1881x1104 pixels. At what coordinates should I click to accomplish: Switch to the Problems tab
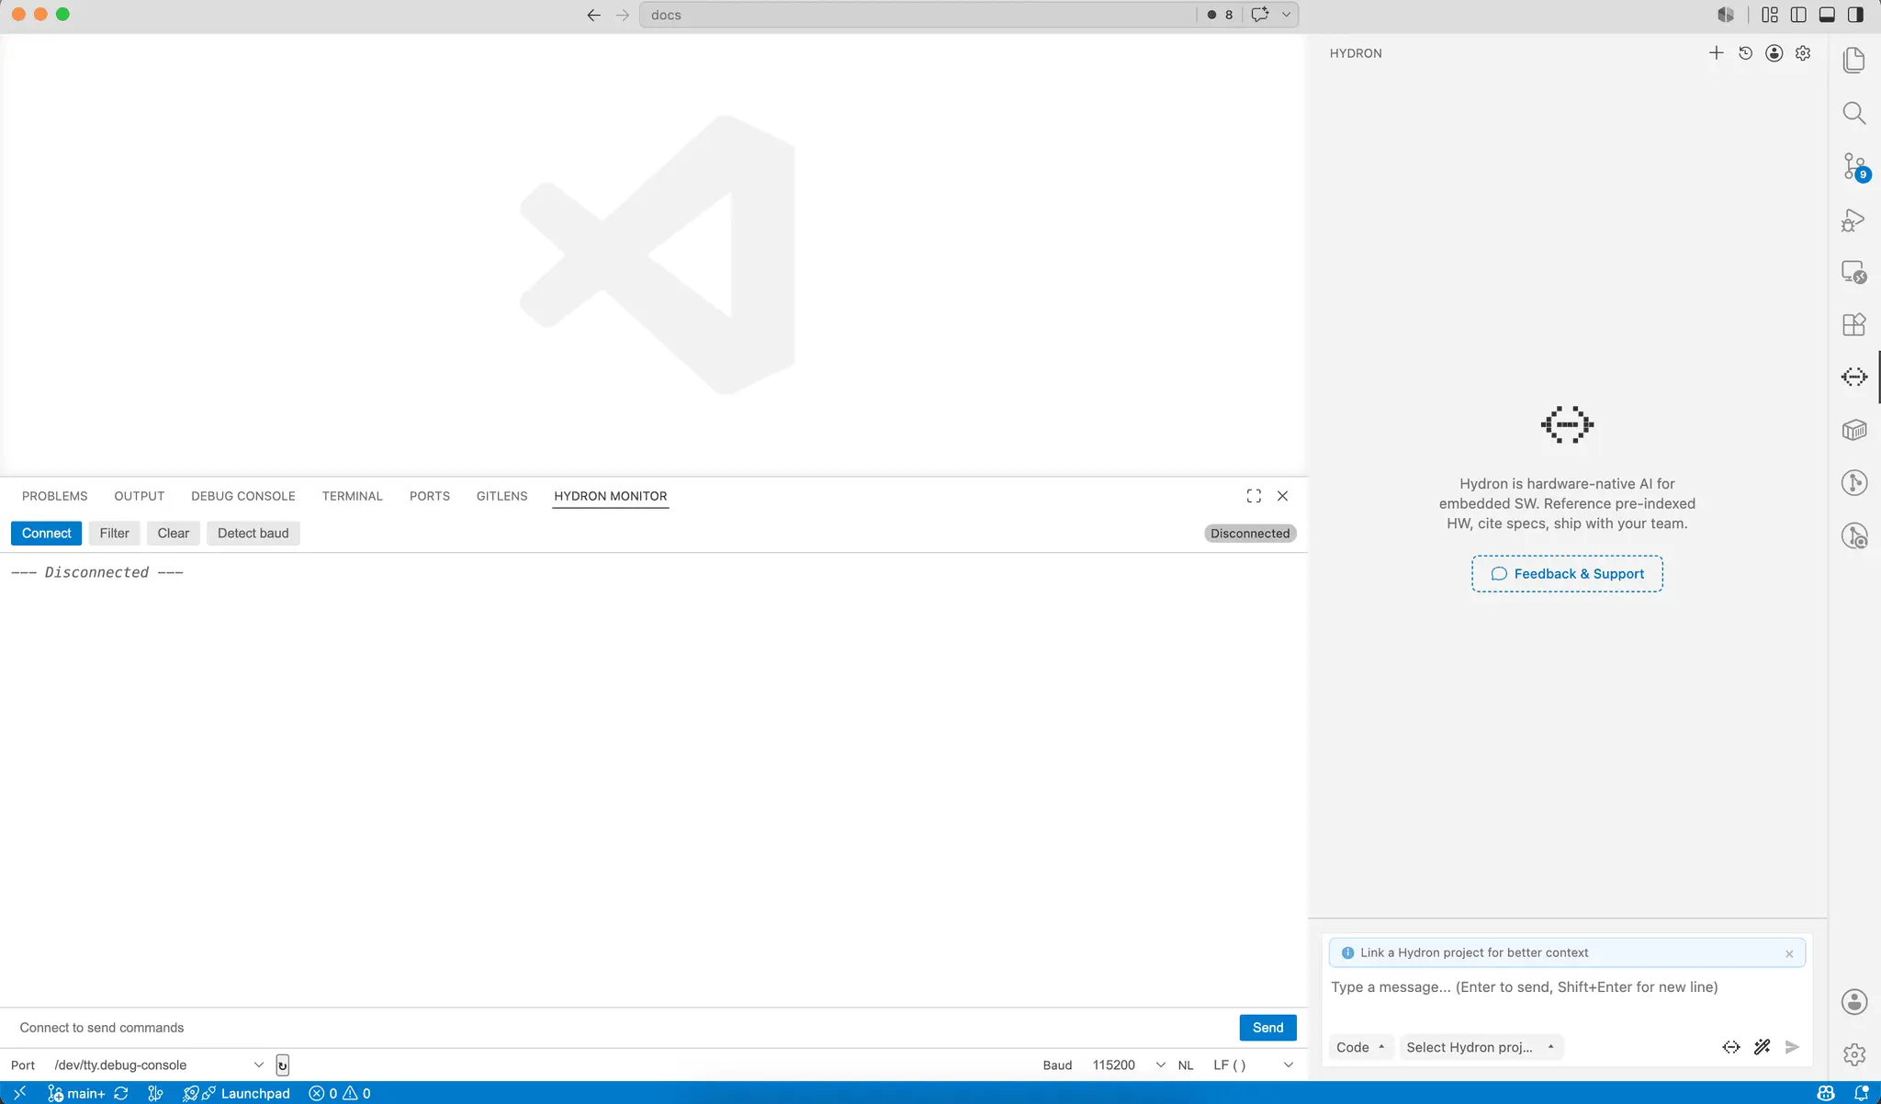(x=55, y=496)
